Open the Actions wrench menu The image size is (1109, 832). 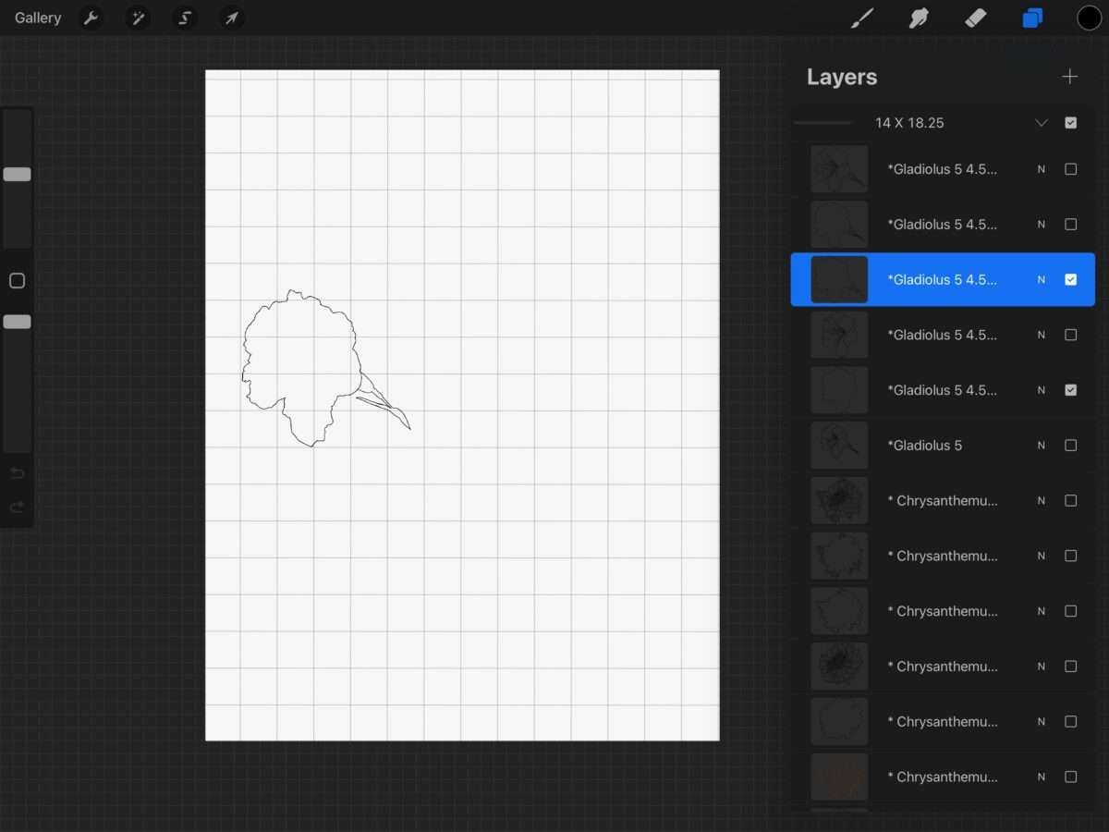pos(91,18)
